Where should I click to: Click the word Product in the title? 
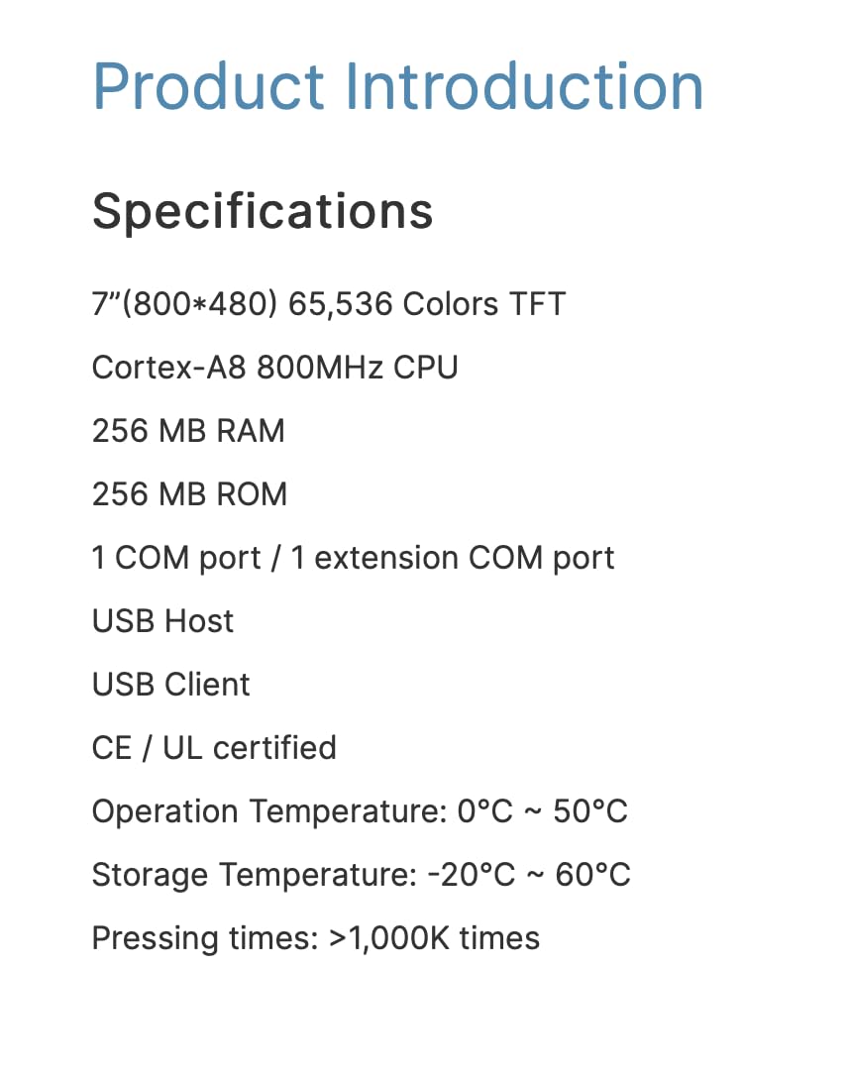pyautogui.click(x=209, y=86)
